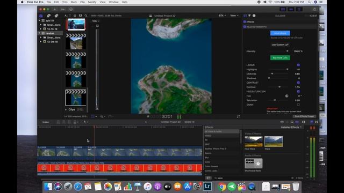This screenshot has height=193, width=344.
Task: Toggle the LEVELS checkbox
Action: click(298, 65)
